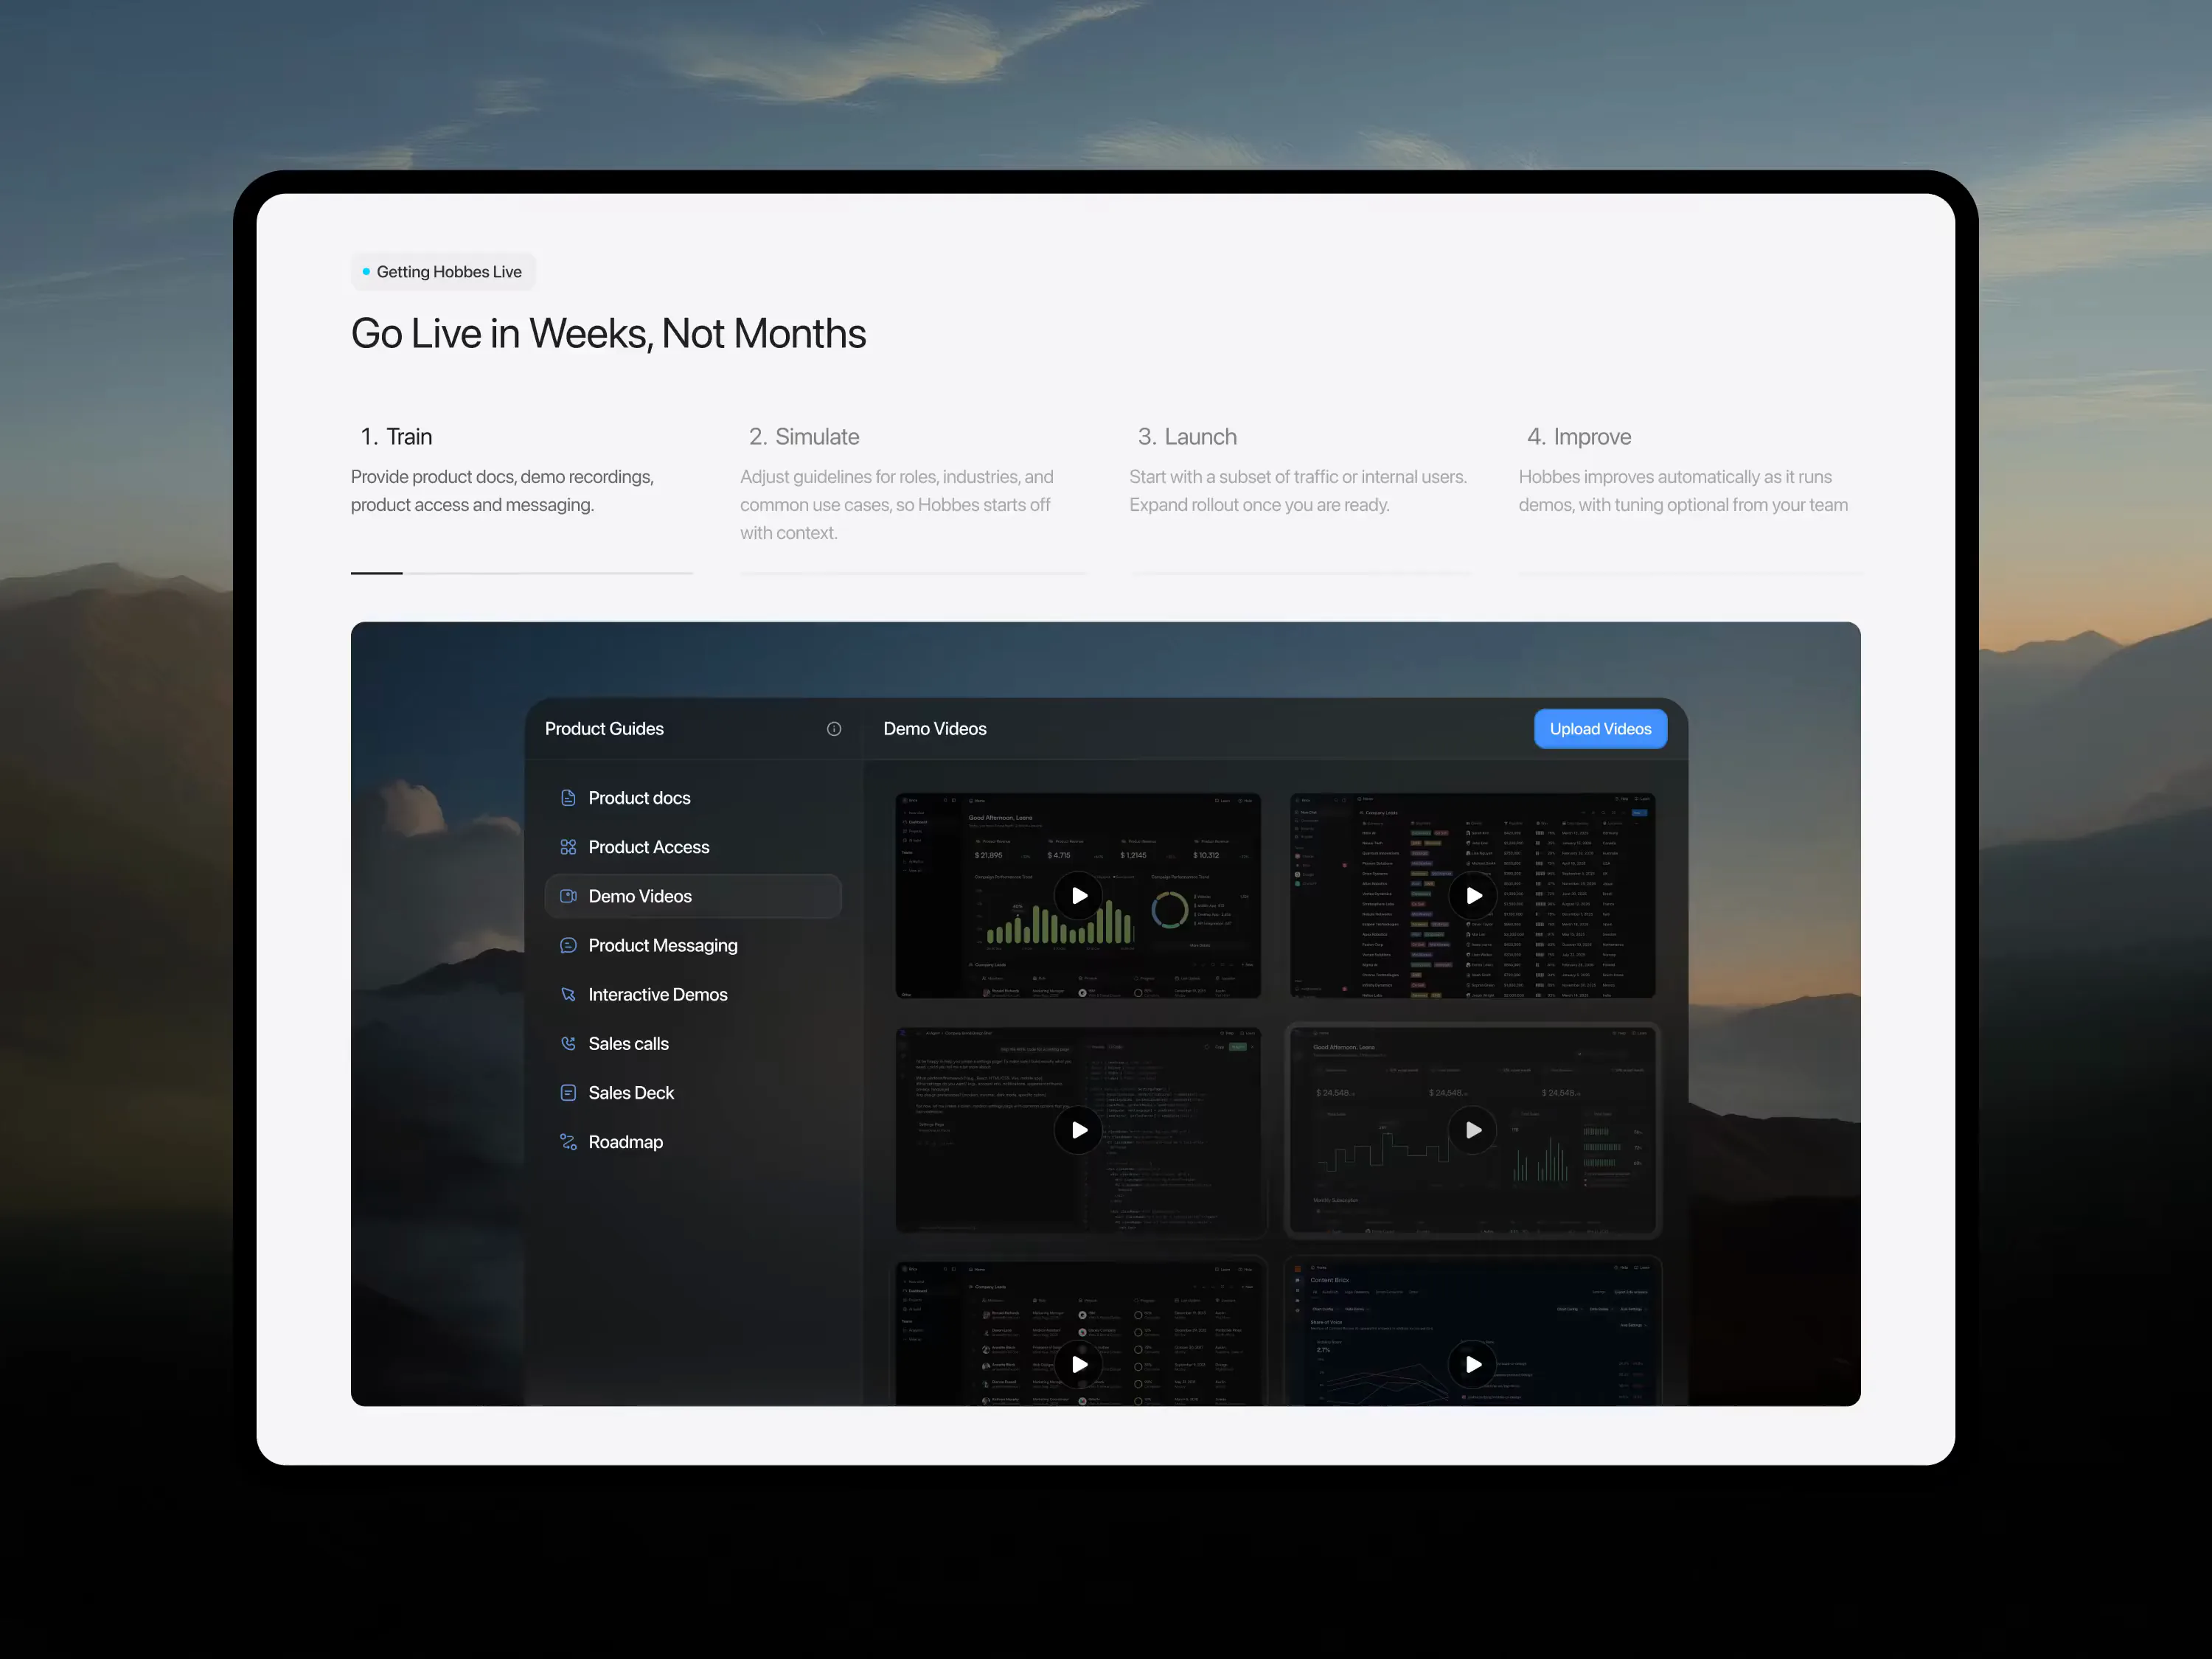Play the bottom-left Company Leads list video
Screen dimensions: 2212x1659
click(1078, 1364)
